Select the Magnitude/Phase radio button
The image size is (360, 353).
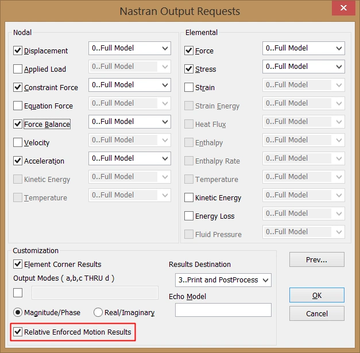pyautogui.click(x=18, y=312)
